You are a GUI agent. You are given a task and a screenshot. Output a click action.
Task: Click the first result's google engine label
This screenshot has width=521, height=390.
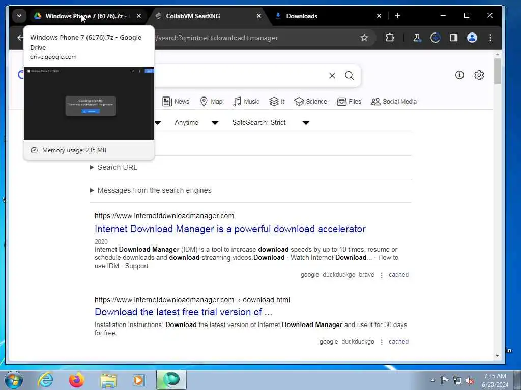coord(310,275)
